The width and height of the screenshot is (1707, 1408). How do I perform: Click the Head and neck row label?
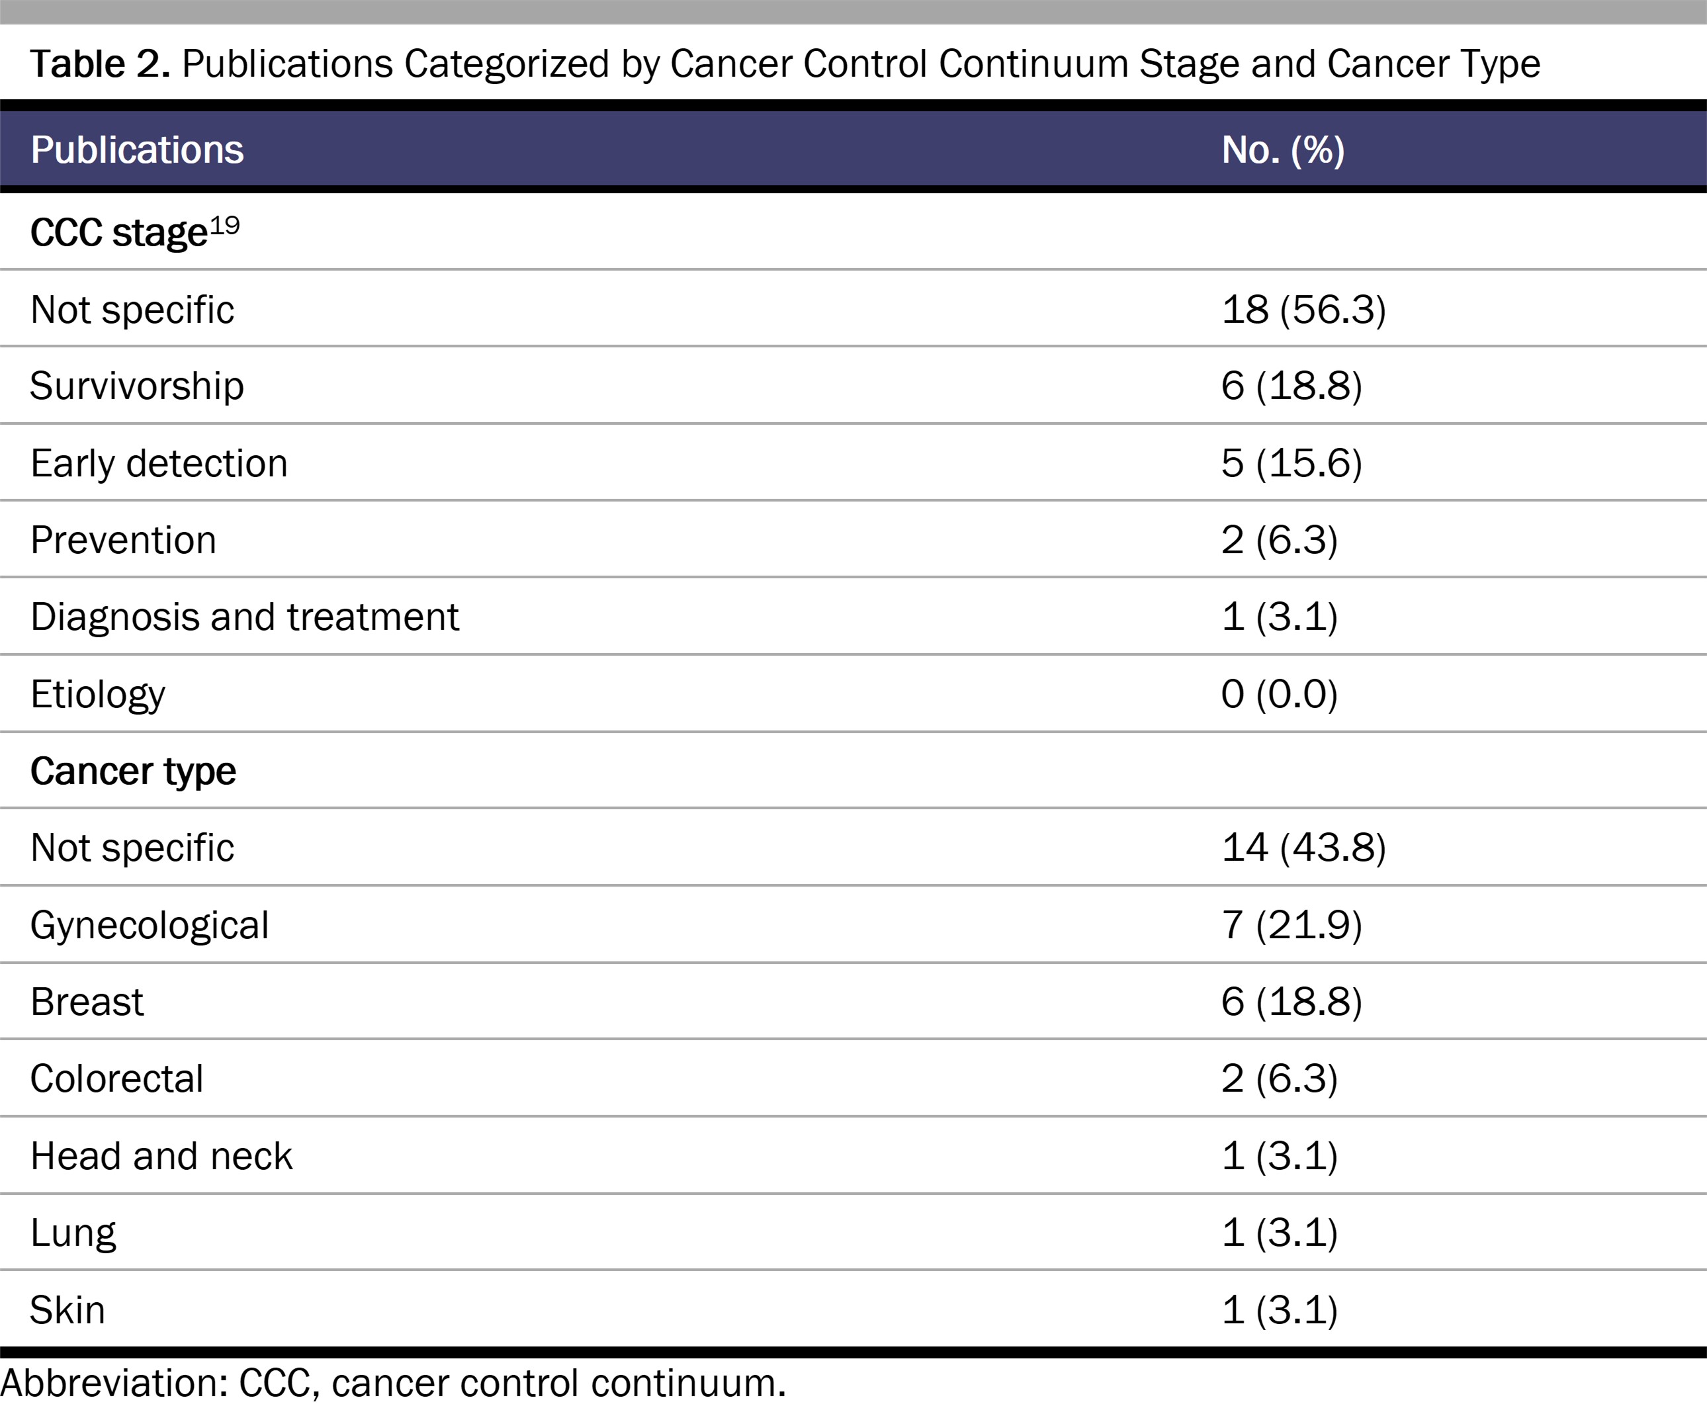tap(161, 1156)
